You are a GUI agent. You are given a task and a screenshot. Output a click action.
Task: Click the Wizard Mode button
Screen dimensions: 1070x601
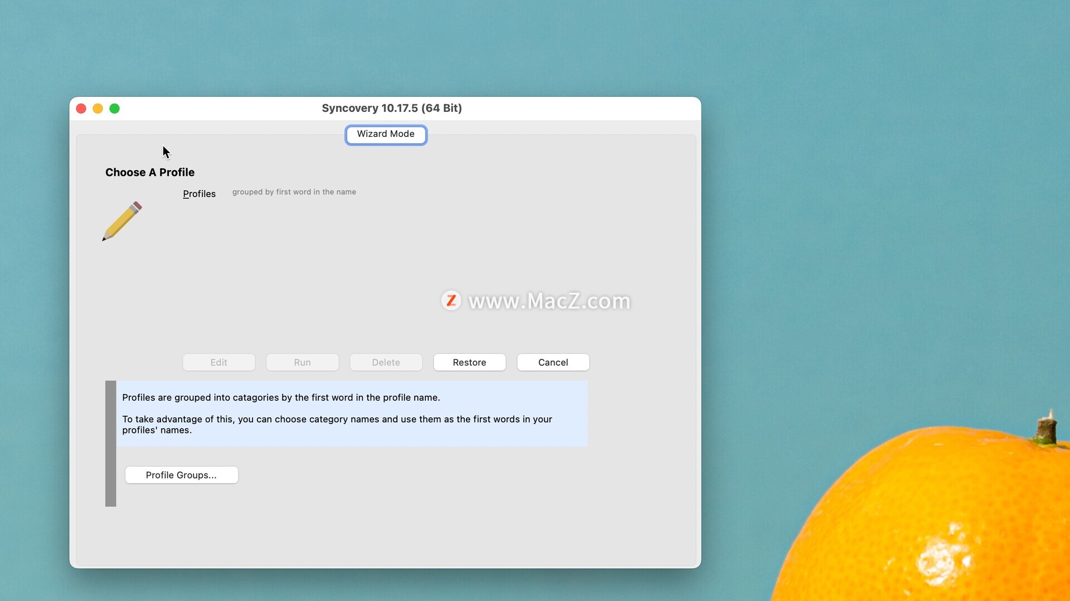[x=386, y=135]
